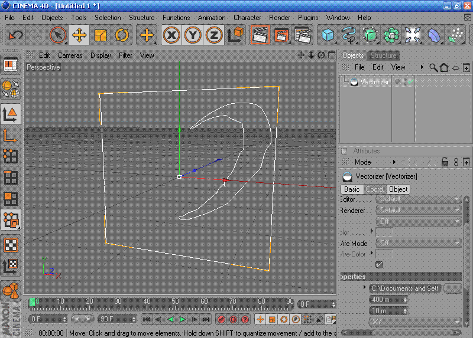Expand the Objects manager menu arrow

click(422, 67)
